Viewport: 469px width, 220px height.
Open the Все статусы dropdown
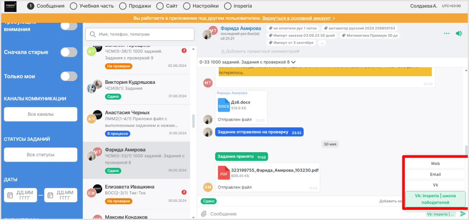click(40, 155)
